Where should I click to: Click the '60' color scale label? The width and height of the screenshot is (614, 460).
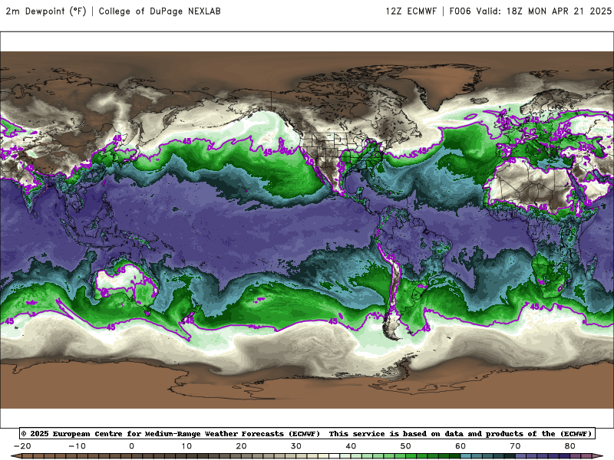pos(460,446)
